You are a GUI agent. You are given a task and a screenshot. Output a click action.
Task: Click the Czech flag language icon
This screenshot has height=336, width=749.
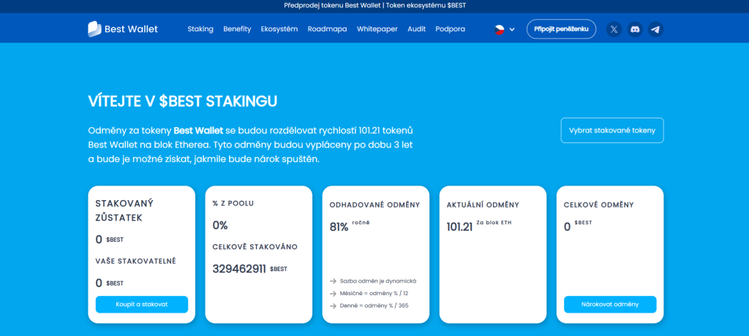tap(499, 29)
